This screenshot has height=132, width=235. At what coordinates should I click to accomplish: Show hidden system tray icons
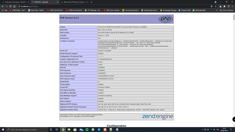(202, 130)
